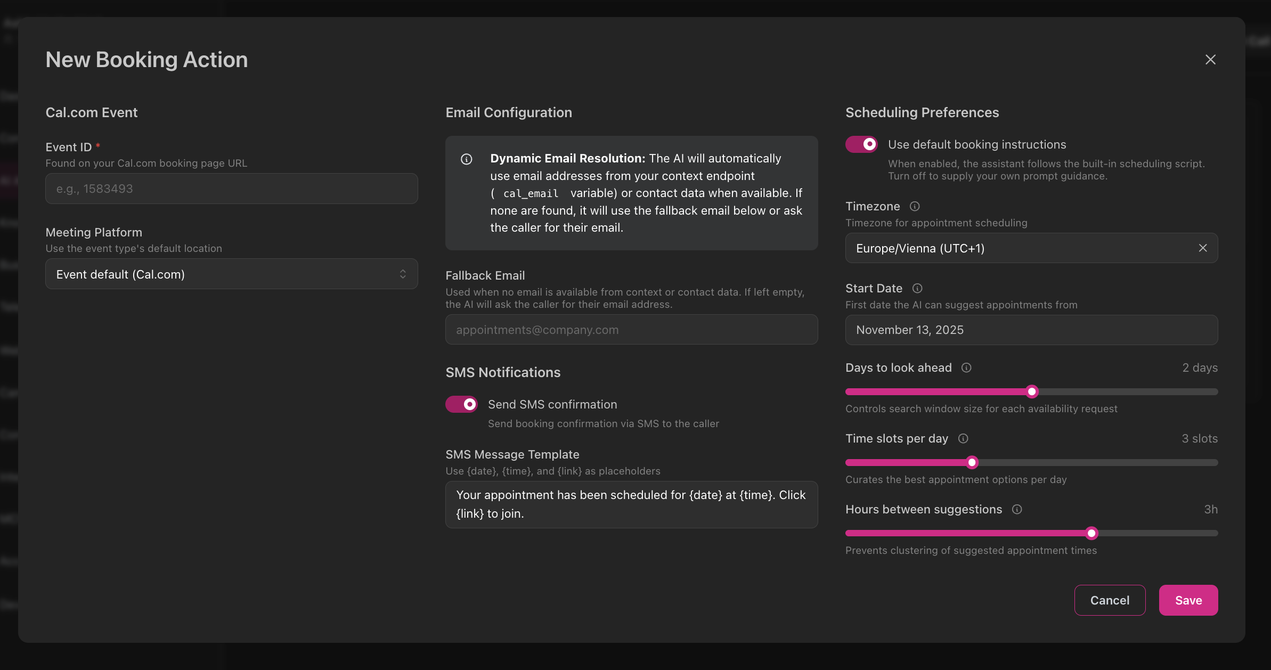Adjust the Days to look ahead slider

[1031, 391]
